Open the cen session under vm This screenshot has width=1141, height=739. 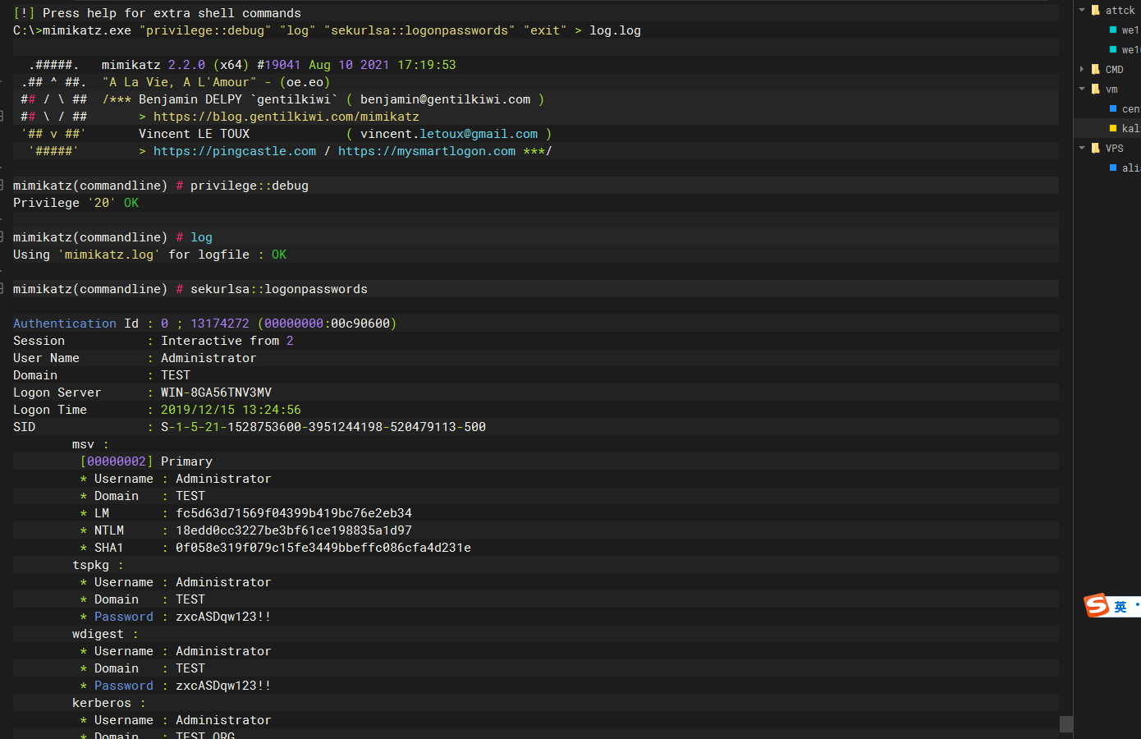click(1130, 108)
